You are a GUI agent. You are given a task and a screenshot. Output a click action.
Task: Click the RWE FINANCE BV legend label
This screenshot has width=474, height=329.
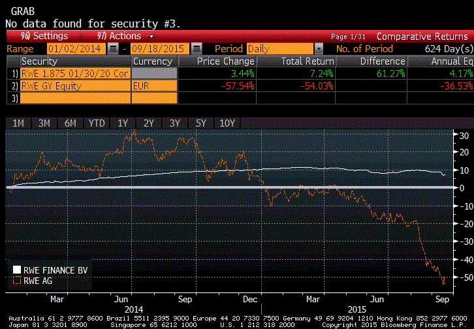(55, 270)
